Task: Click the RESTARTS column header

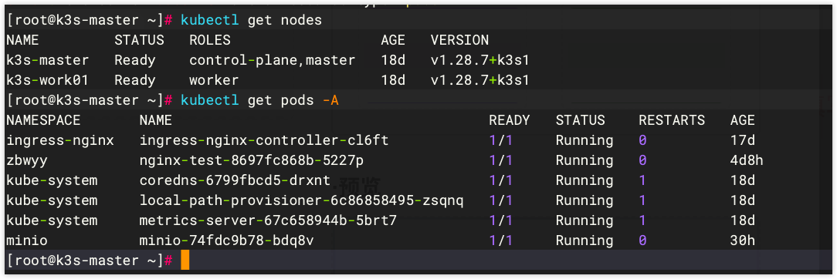Action: (x=672, y=120)
